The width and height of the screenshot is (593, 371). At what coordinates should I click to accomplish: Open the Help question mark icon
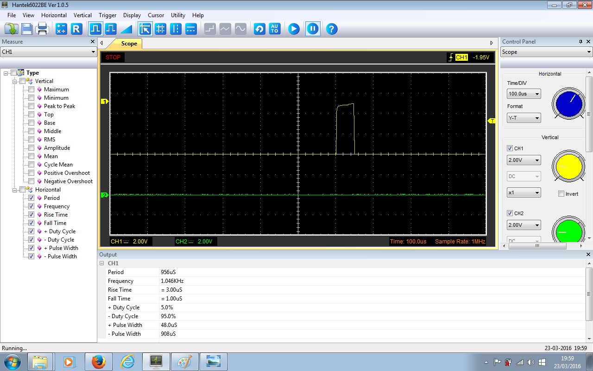pos(331,29)
